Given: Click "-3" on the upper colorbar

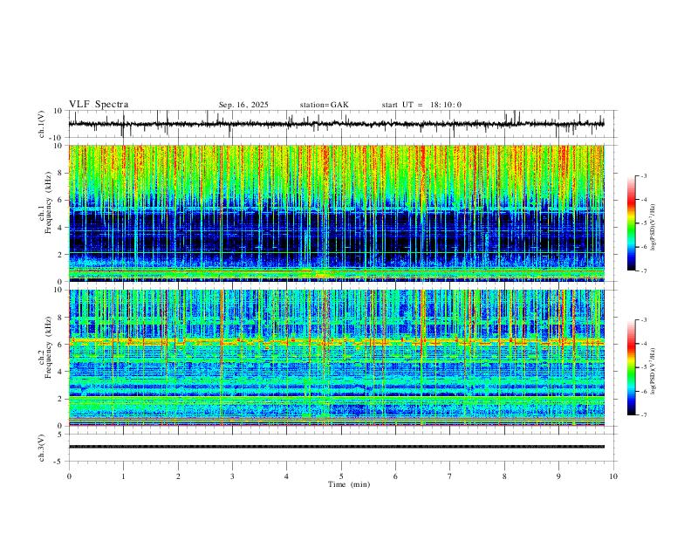Looking at the screenshot, I should [643, 175].
